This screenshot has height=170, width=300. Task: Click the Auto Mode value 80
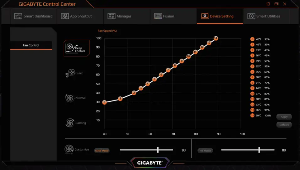184,150
